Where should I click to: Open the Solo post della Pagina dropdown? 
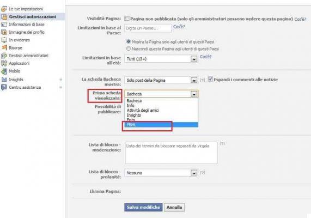(161, 80)
